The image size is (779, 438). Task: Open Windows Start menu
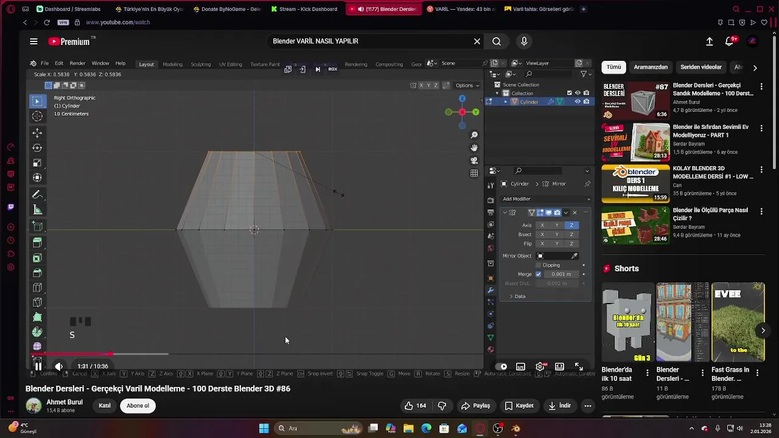coord(264,428)
